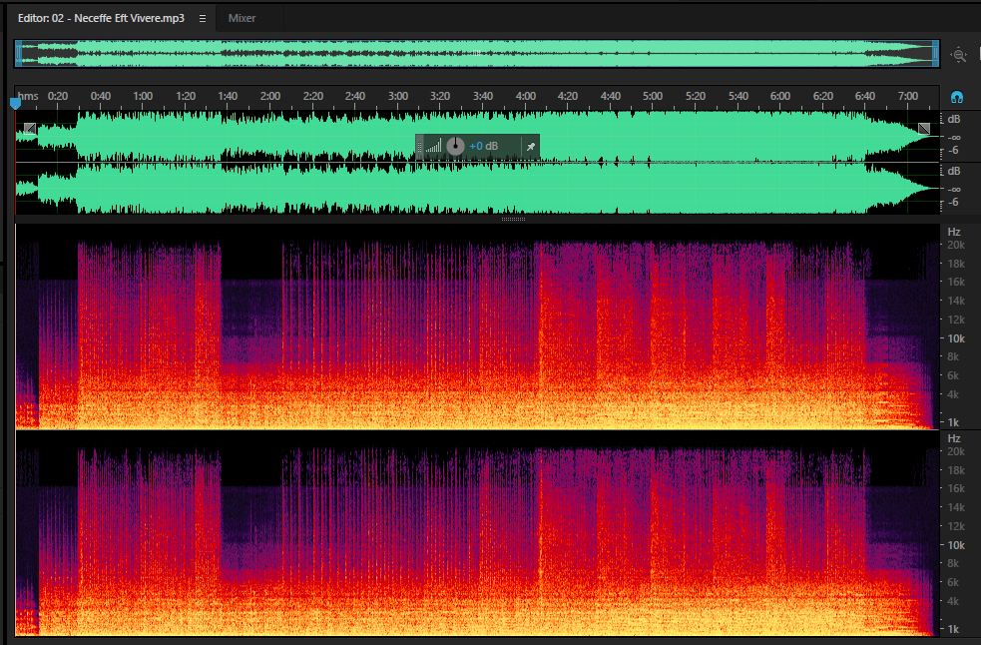
Task: Click the lower spectrogram 1k frequency label
Action: click(x=953, y=629)
